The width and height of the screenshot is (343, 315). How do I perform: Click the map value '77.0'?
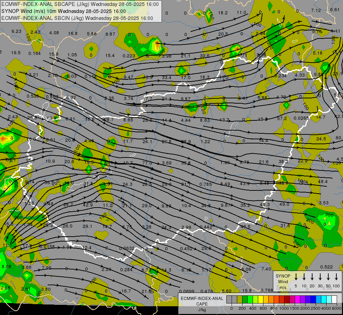pyautogui.click(x=147, y=163)
